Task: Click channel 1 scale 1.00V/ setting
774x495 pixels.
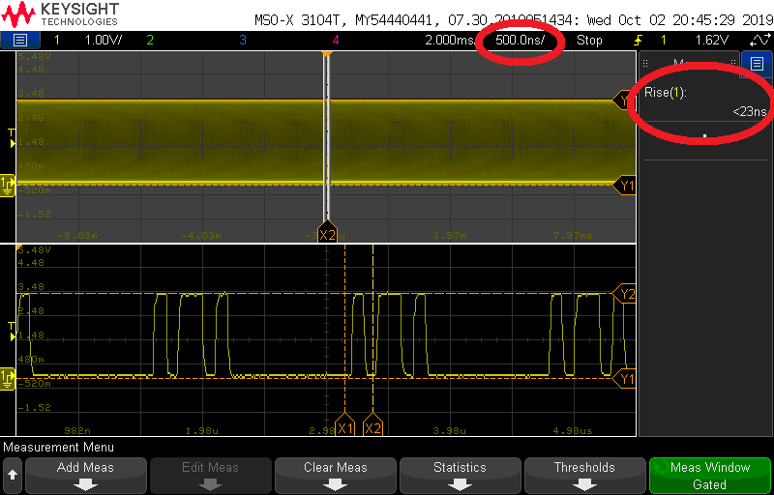Action: pos(102,41)
